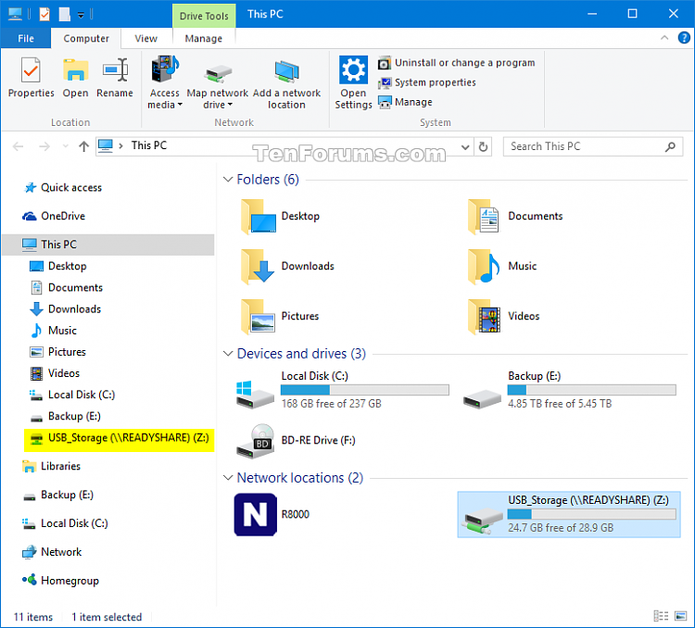The image size is (695, 628).
Task: Select Local Disk (C:) drive icon
Action: tap(255, 395)
